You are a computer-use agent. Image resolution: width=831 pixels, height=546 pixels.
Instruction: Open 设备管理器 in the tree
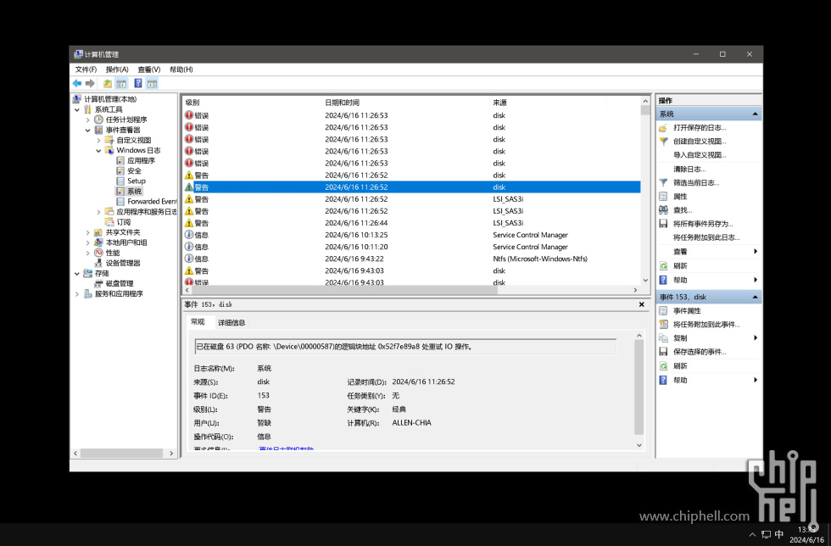[123, 263]
